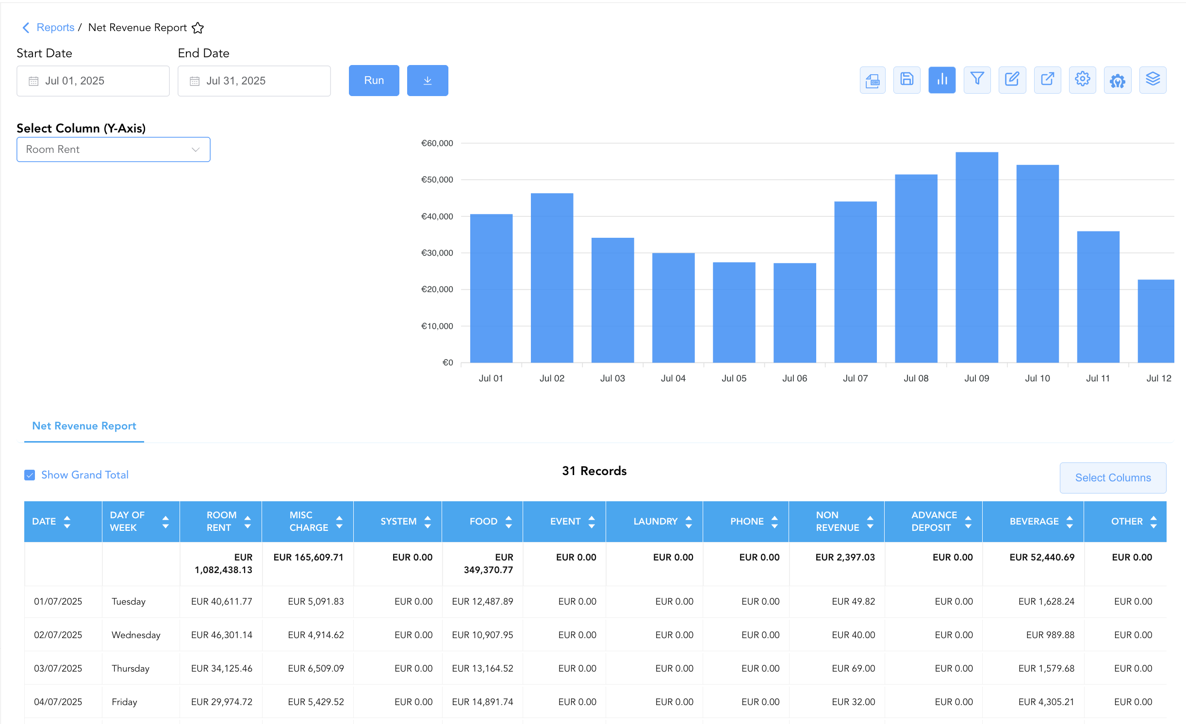The image size is (1186, 724).
Task: Click the stacked layers icon
Action: tap(1153, 80)
